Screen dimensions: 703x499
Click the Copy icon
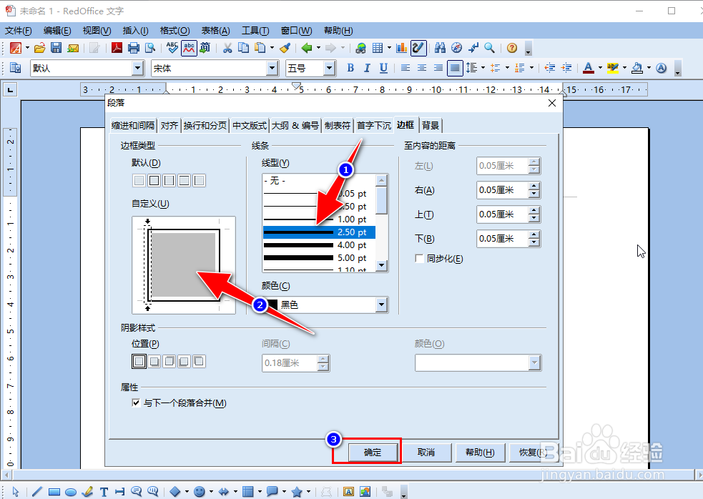[x=243, y=48]
